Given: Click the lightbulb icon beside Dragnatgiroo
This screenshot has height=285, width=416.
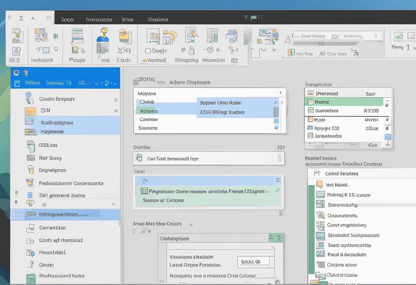Looking at the screenshot, I should coord(30,170).
